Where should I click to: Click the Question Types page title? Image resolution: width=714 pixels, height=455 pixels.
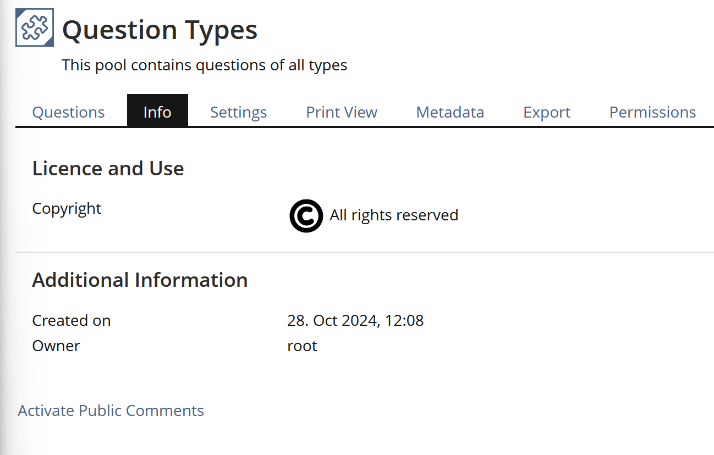(x=160, y=30)
